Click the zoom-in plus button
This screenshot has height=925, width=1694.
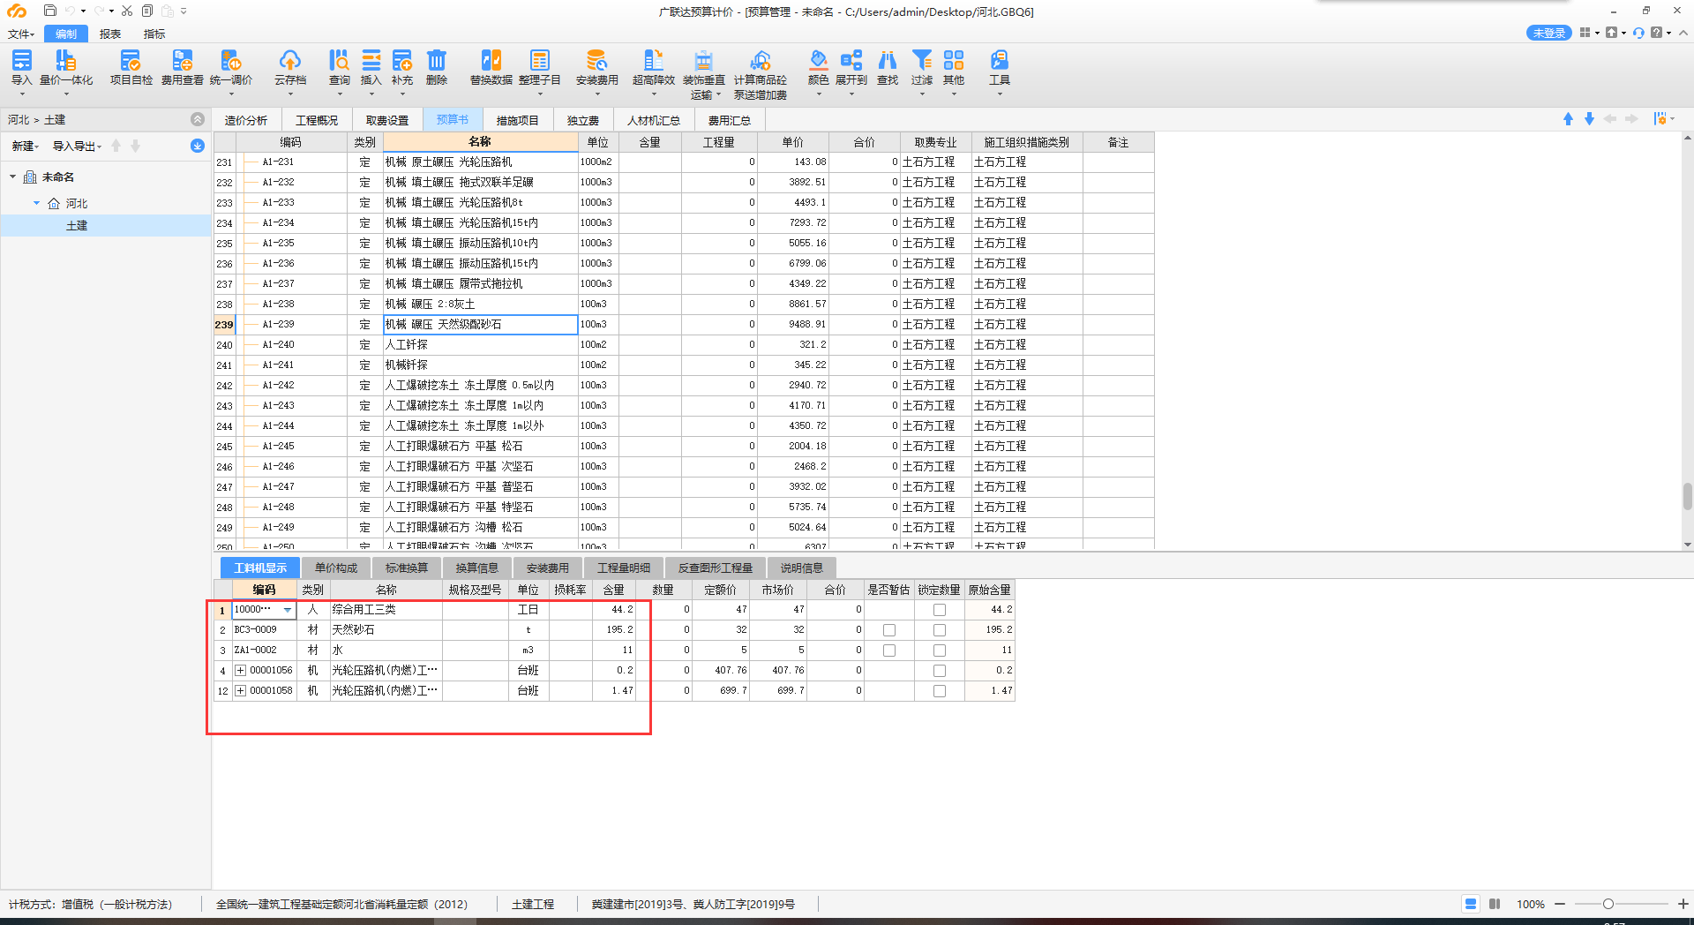pos(1683,904)
